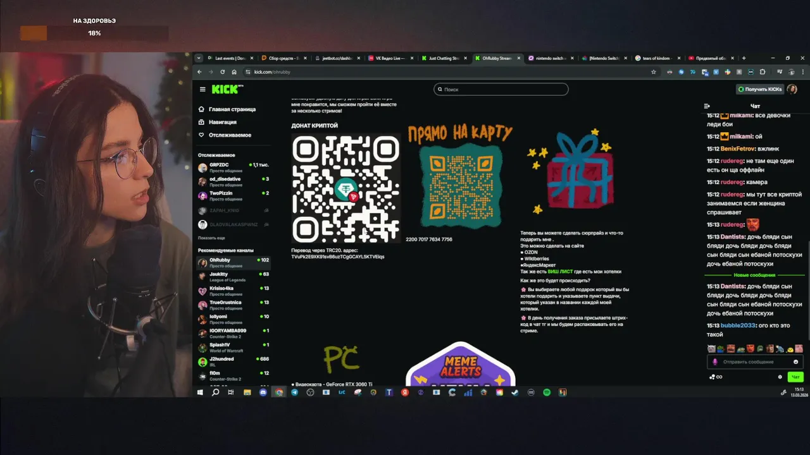The height and width of the screenshot is (455, 810).
Task: Open the IGORYAMBA999 recommended channel
Action: [233, 333]
